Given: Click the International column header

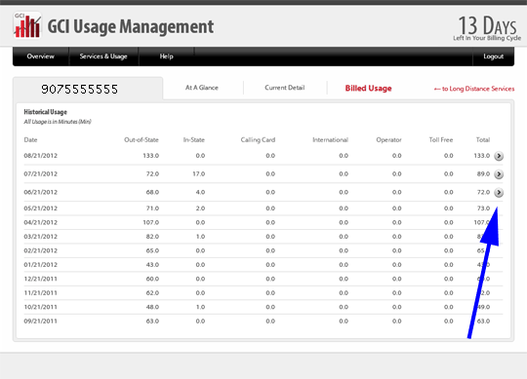Looking at the screenshot, I should pos(331,140).
